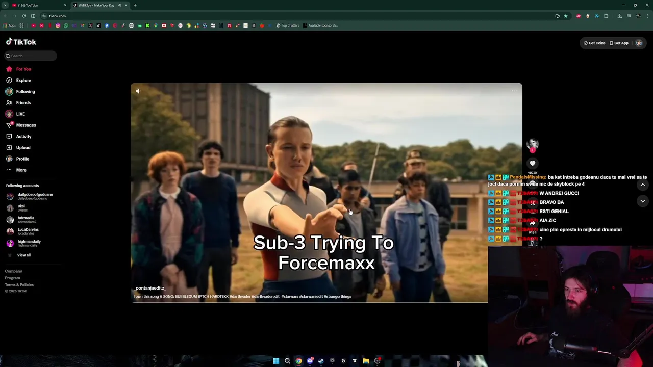Open the Available sponsorships bookmark

pyautogui.click(x=320, y=25)
